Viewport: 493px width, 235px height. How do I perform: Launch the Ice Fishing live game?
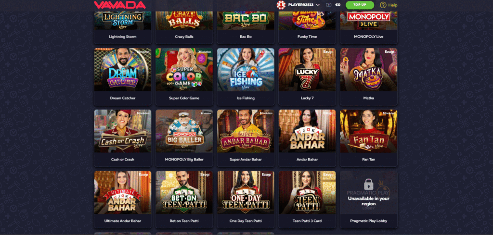[x=246, y=70]
